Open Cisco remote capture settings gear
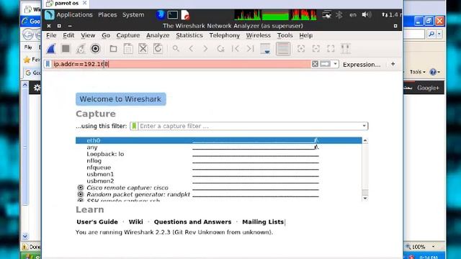This screenshot has height=259, width=461. click(x=80, y=188)
